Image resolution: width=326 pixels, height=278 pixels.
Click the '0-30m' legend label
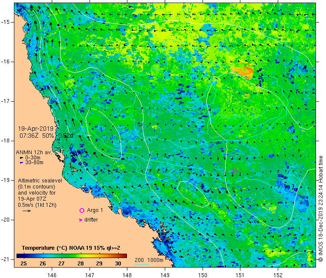(x=33, y=158)
